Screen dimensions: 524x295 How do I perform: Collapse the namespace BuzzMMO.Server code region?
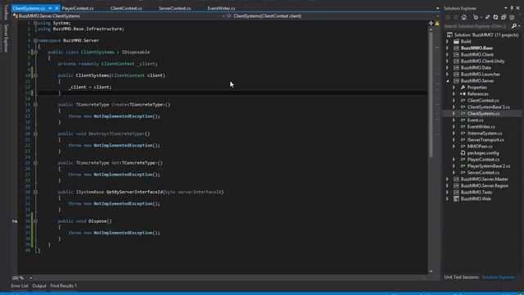(x=35, y=40)
